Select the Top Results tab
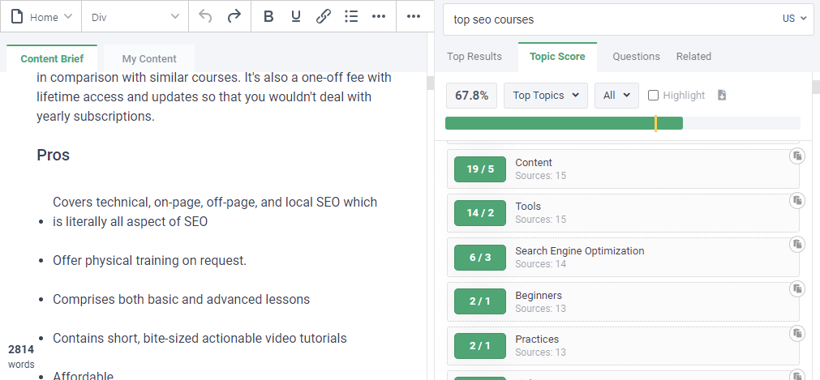Image resolution: width=820 pixels, height=380 pixels. 474,57
